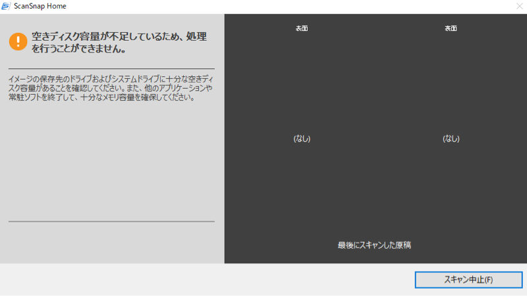The height and width of the screenshot is (296, 527).
Task: Click the ScanSnap Home logo icon
Action: (6, 6)
